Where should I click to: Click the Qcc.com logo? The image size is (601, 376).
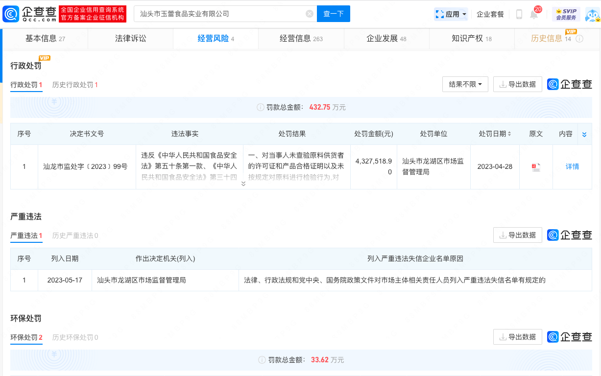[x=30, y=14]
